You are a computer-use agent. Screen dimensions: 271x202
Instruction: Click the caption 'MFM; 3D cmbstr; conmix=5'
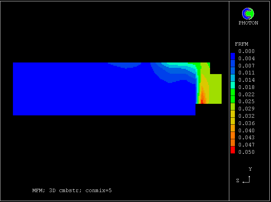72,190
